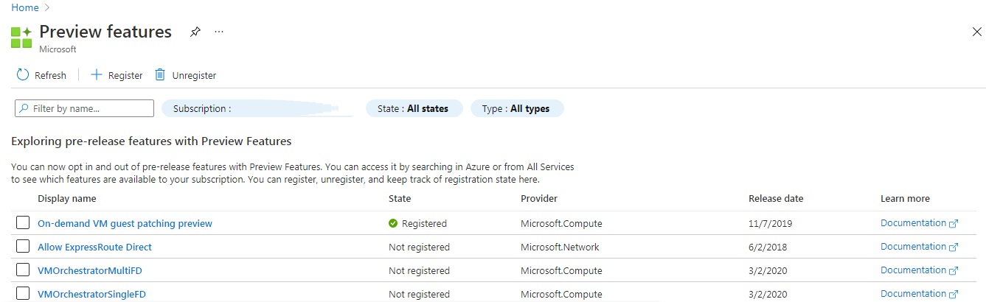The image size is (986, 302).
Task: Click the 11/7/2019 release date
Action: 768,223
